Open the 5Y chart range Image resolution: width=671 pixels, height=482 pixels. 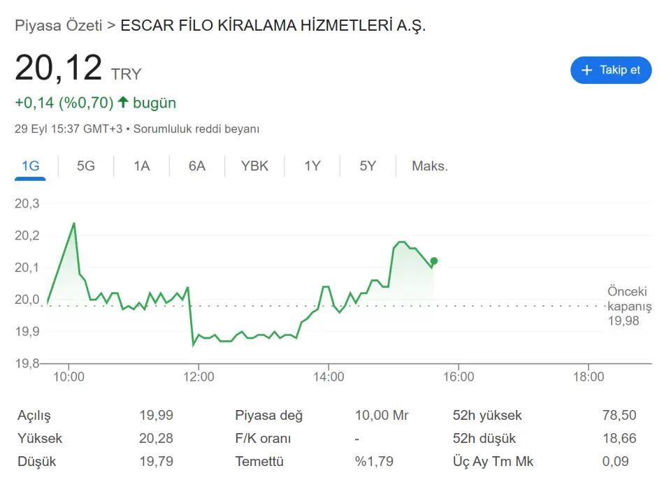pos(368,166)
